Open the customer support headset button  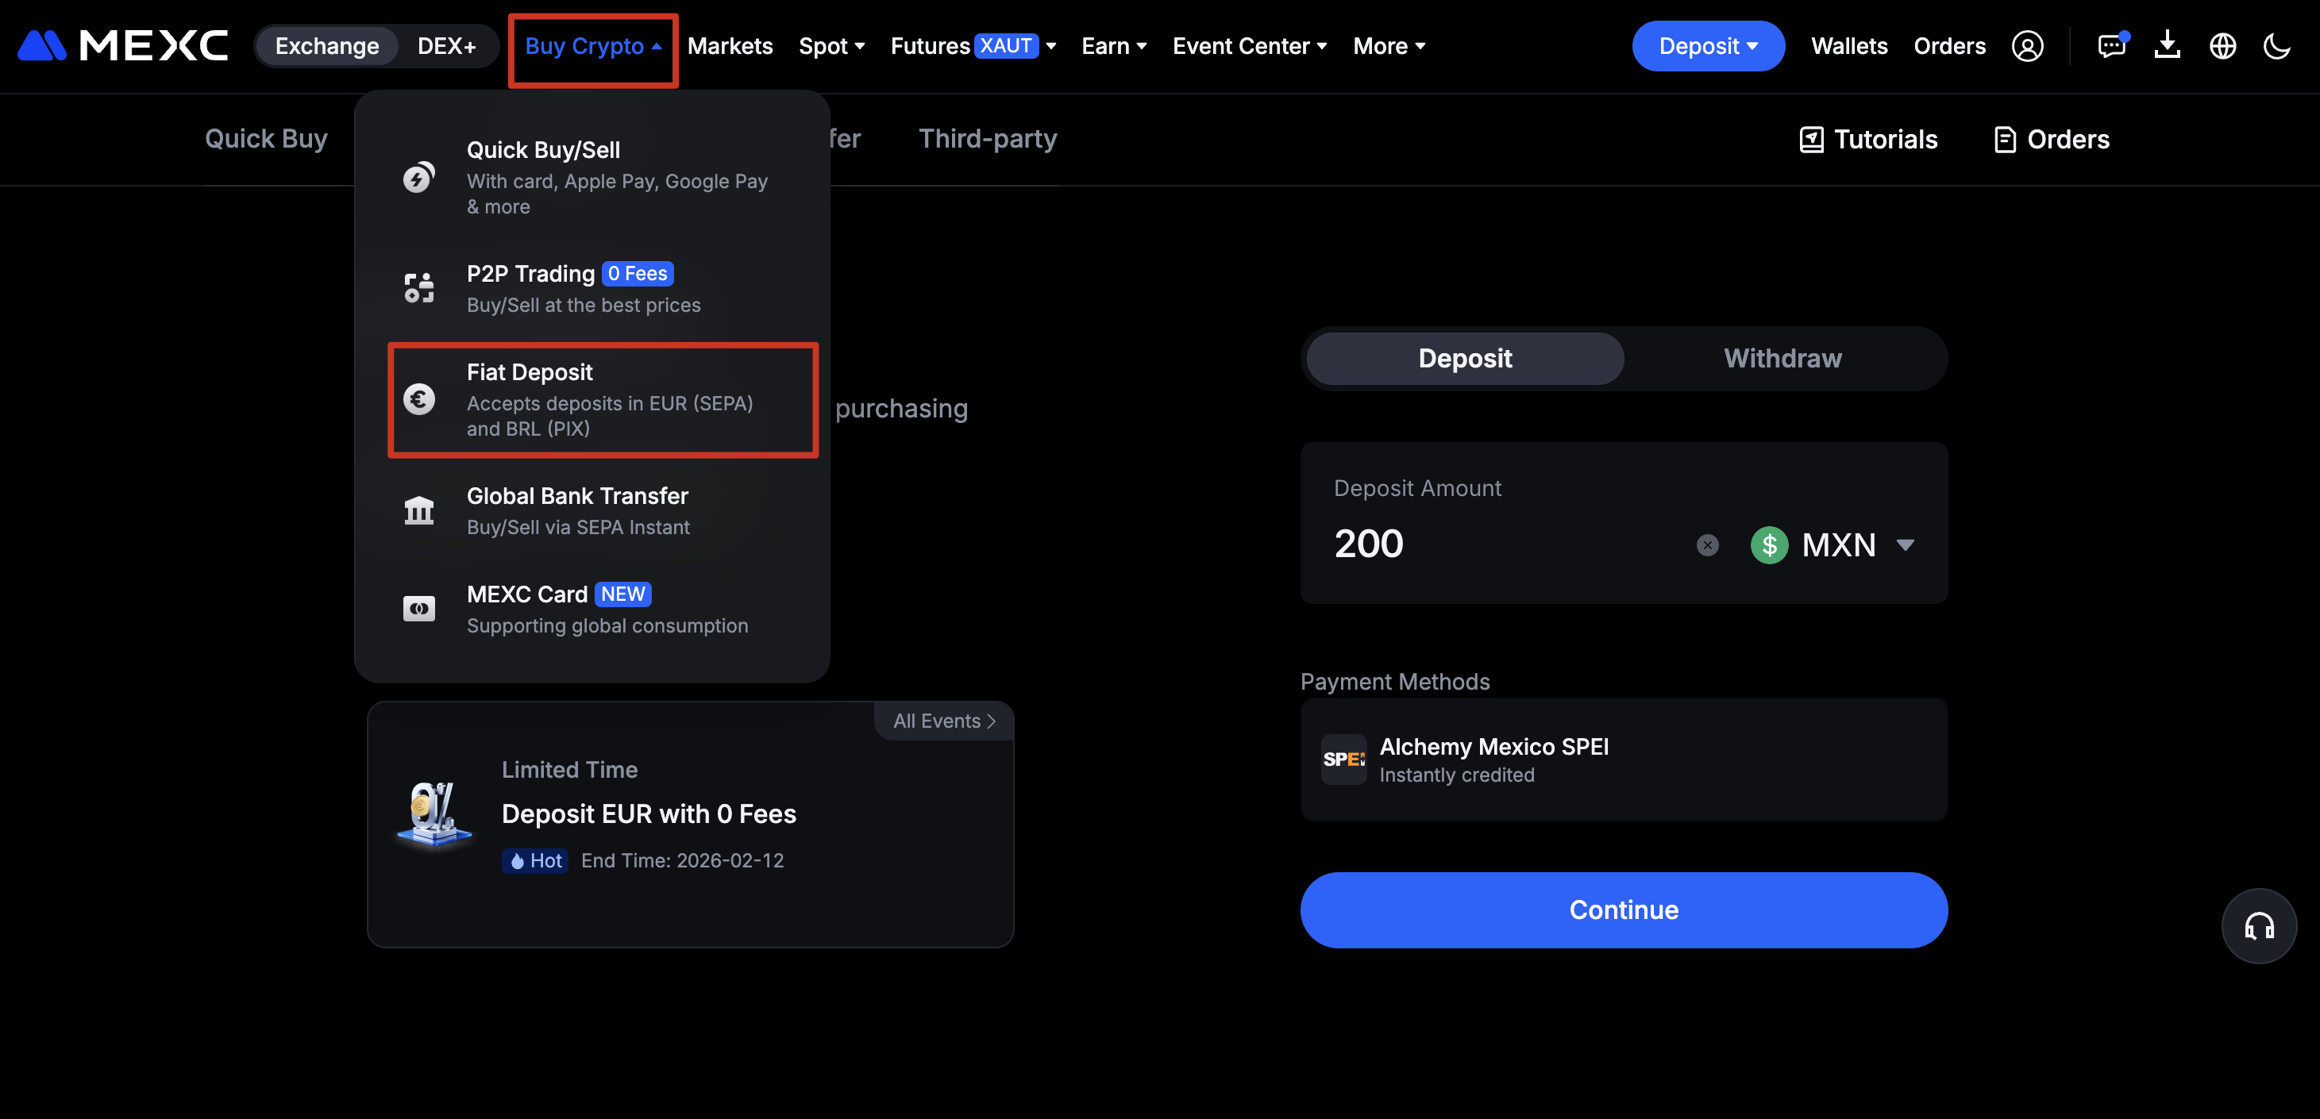click(x=2258, y=925)
